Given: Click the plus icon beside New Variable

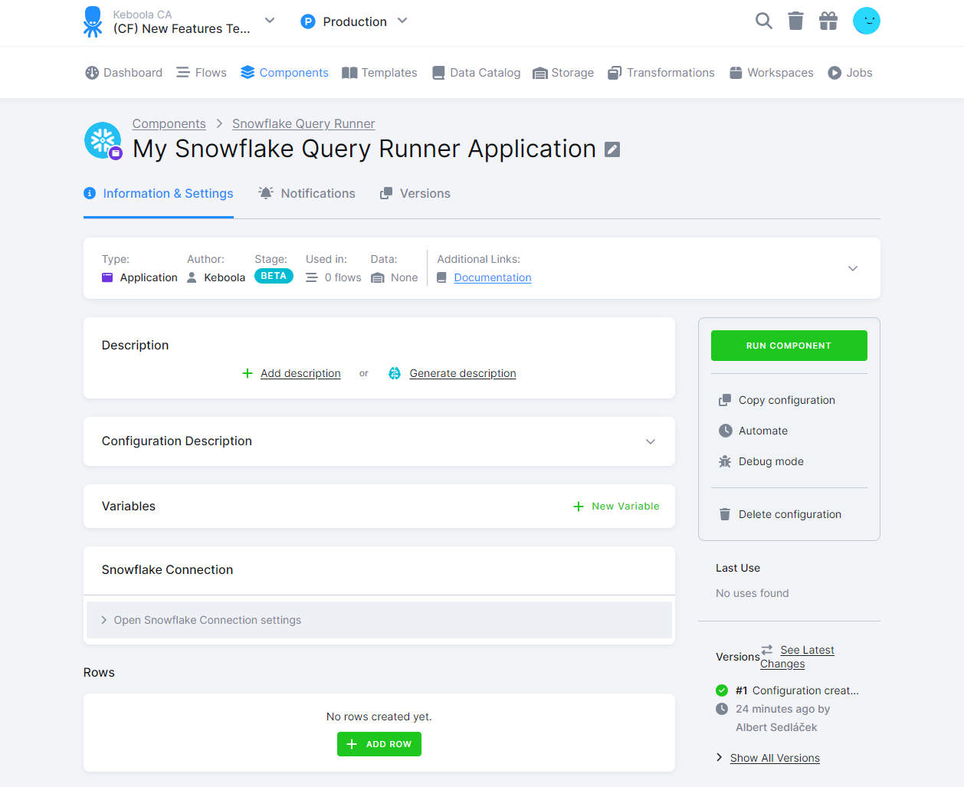Looking at the screenshot, I should coord(579,507).
